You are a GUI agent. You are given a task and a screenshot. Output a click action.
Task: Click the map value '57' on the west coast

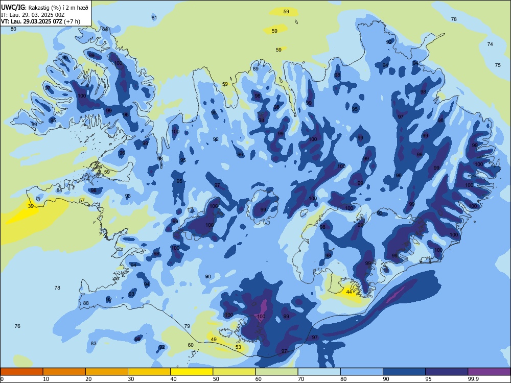pyautogui.click(x=82, y=201)
